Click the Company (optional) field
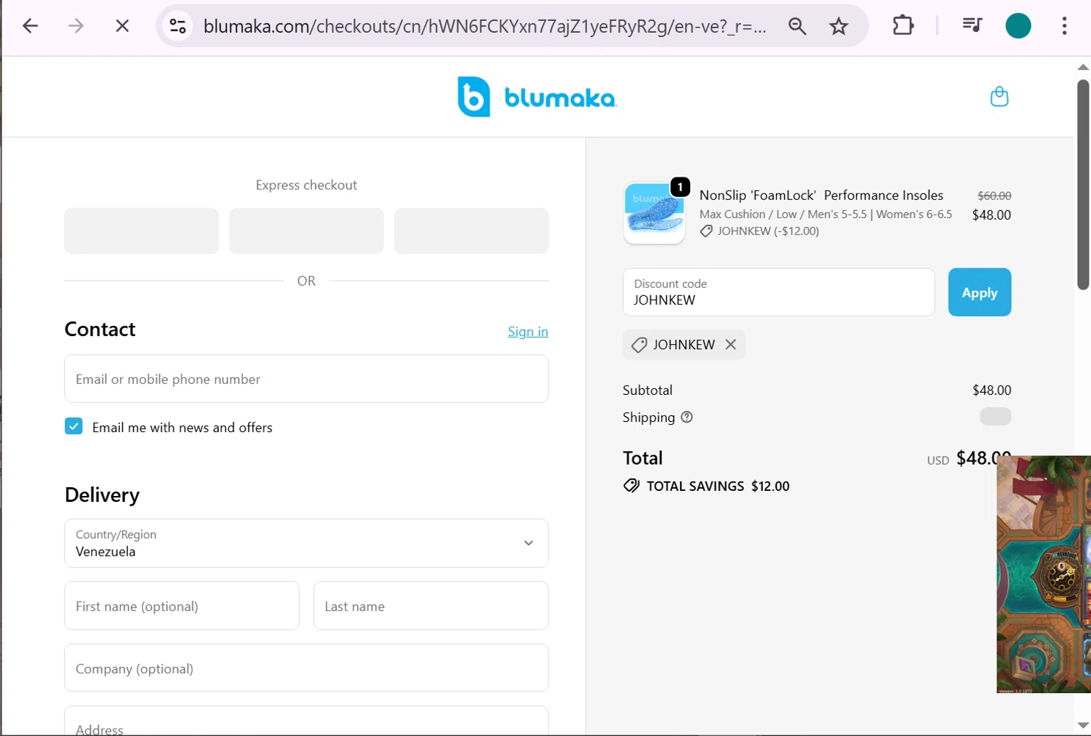1091x736 pixels. click(306, 668)
